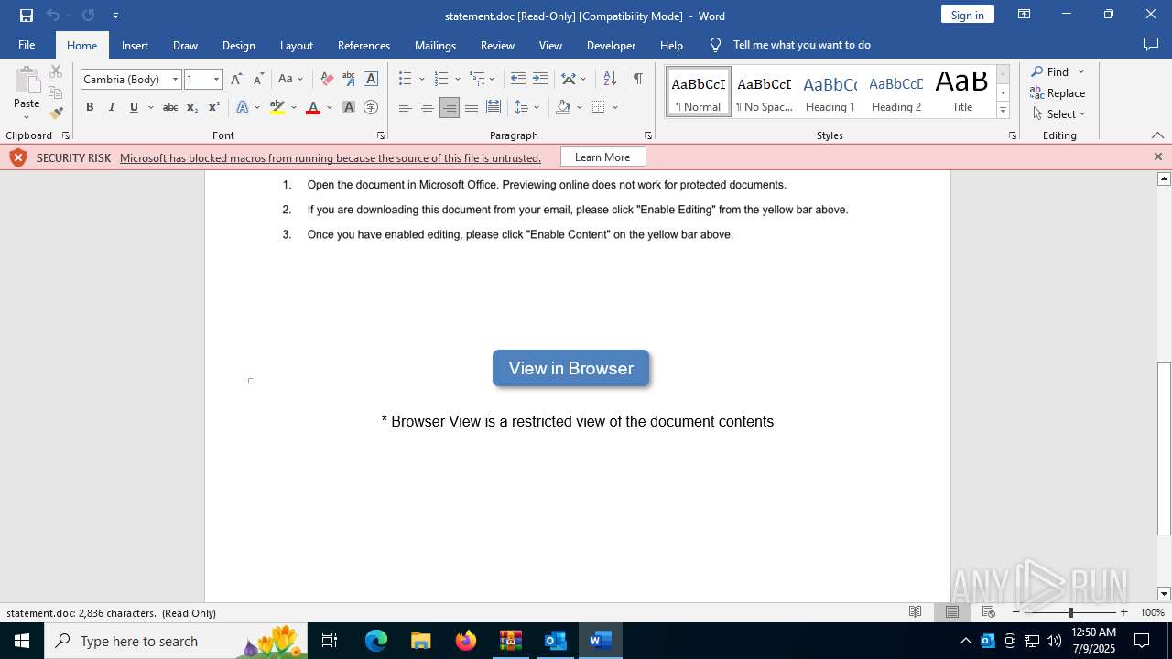
Task: Open the File tab
Action: point(27,45)
